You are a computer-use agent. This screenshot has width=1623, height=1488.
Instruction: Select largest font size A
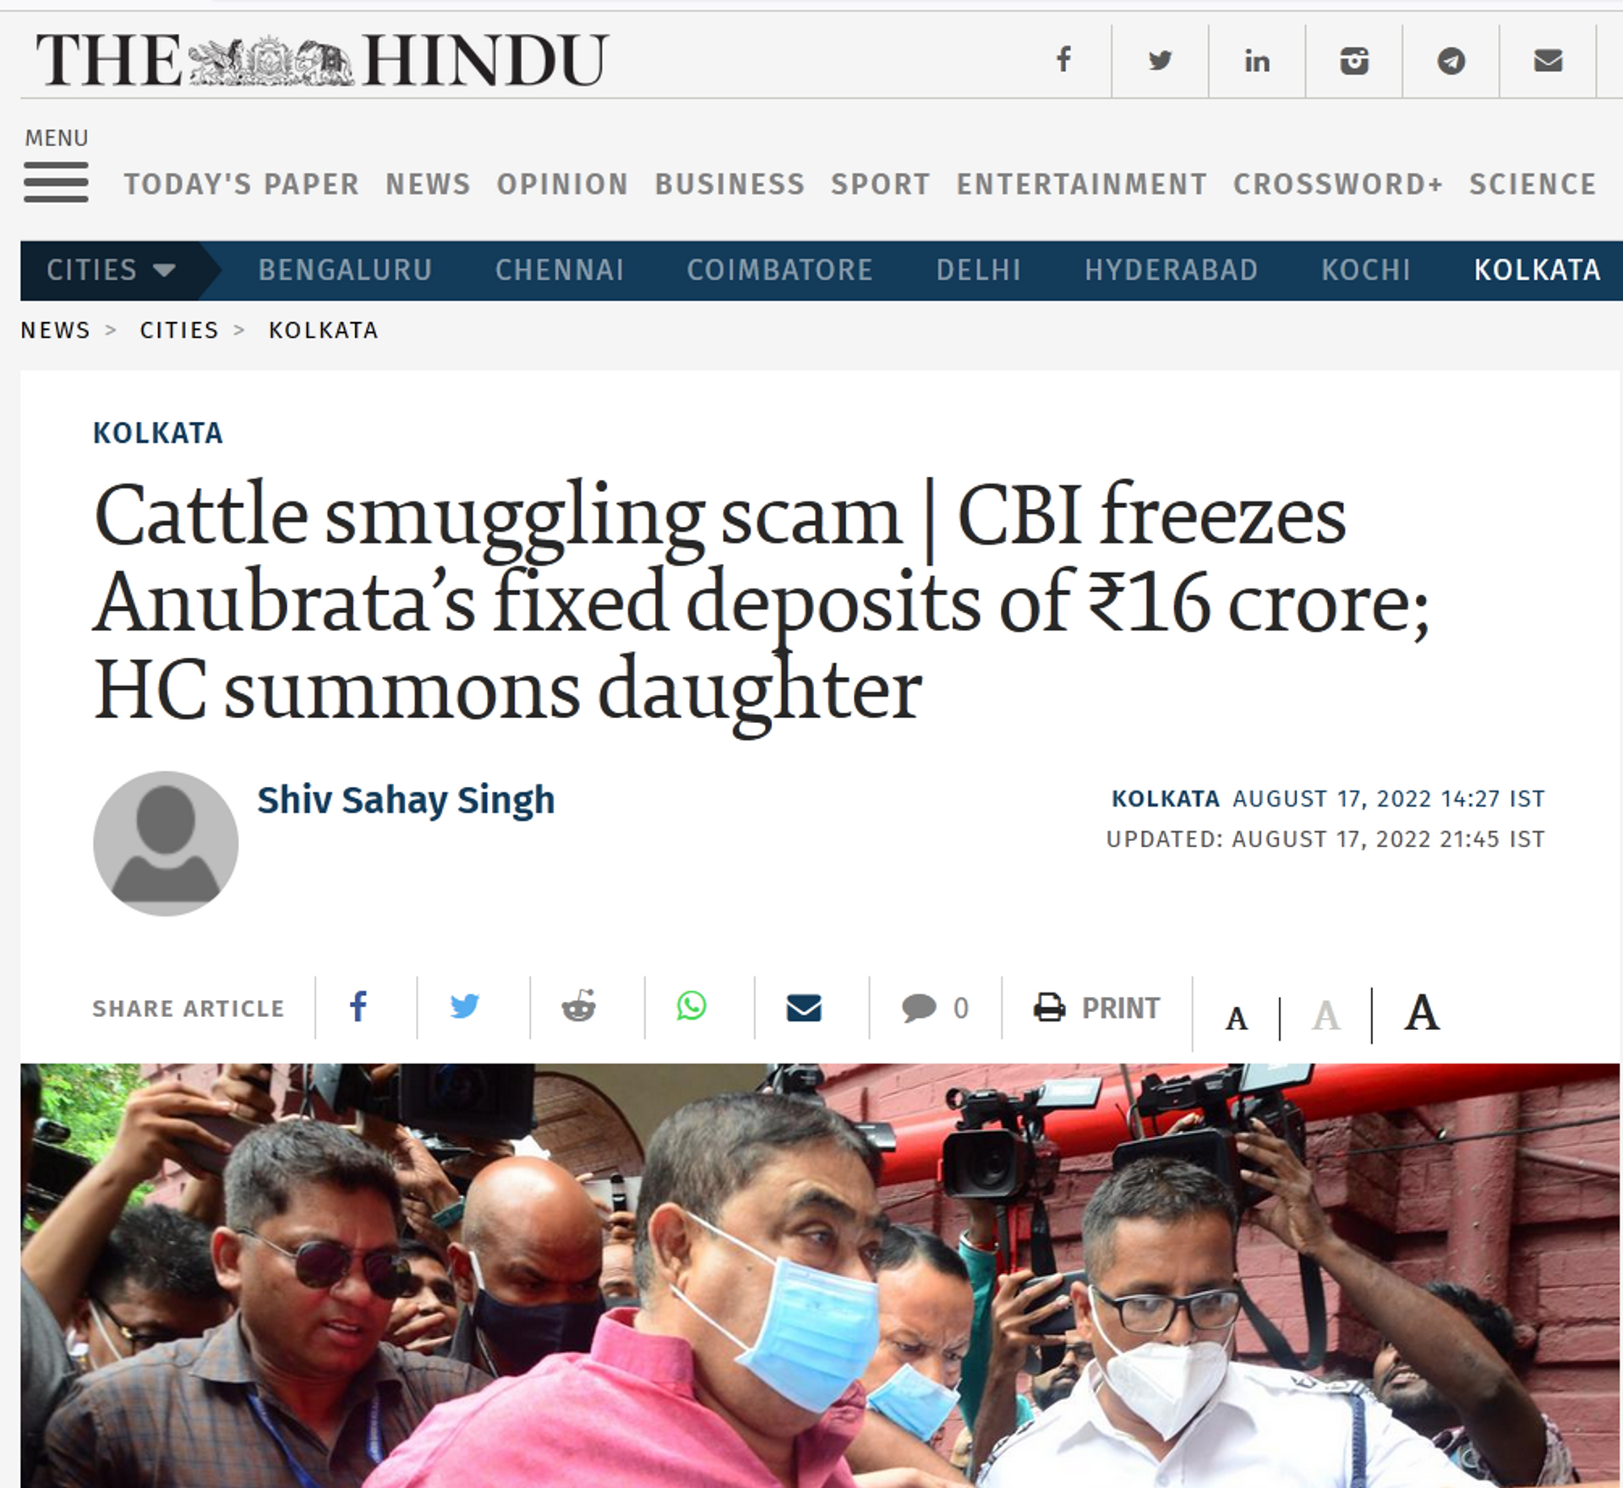click(1422, 1012)
